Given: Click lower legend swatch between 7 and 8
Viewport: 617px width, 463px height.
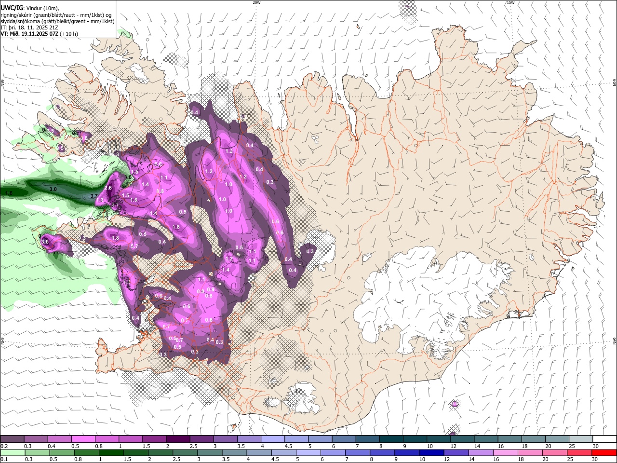Looking at the screenshot, I should 358,452.
